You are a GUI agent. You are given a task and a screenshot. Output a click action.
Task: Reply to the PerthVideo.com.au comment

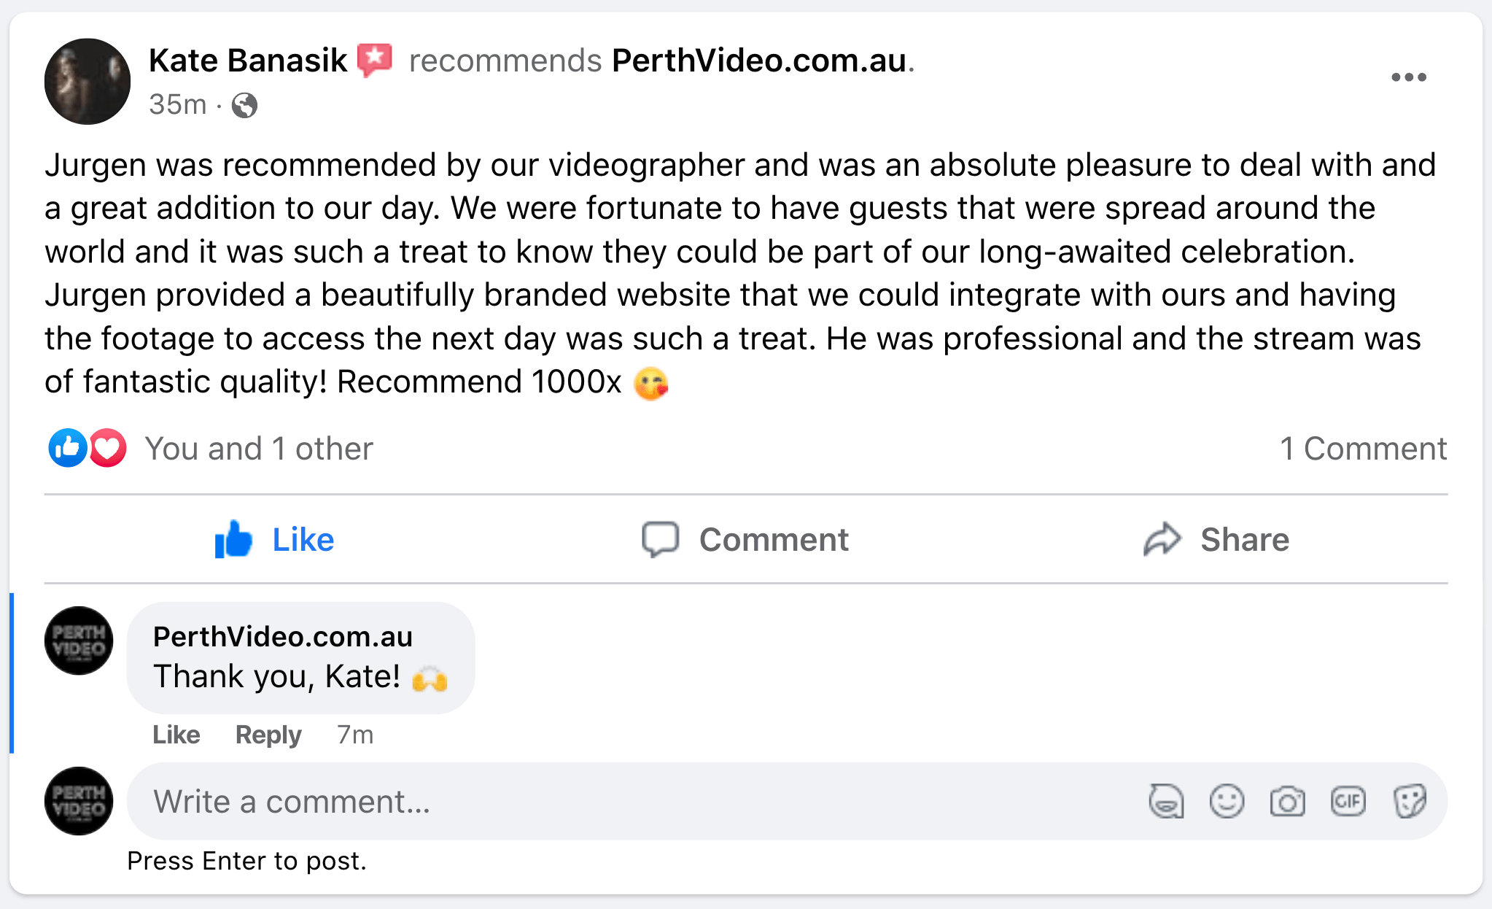268,735
